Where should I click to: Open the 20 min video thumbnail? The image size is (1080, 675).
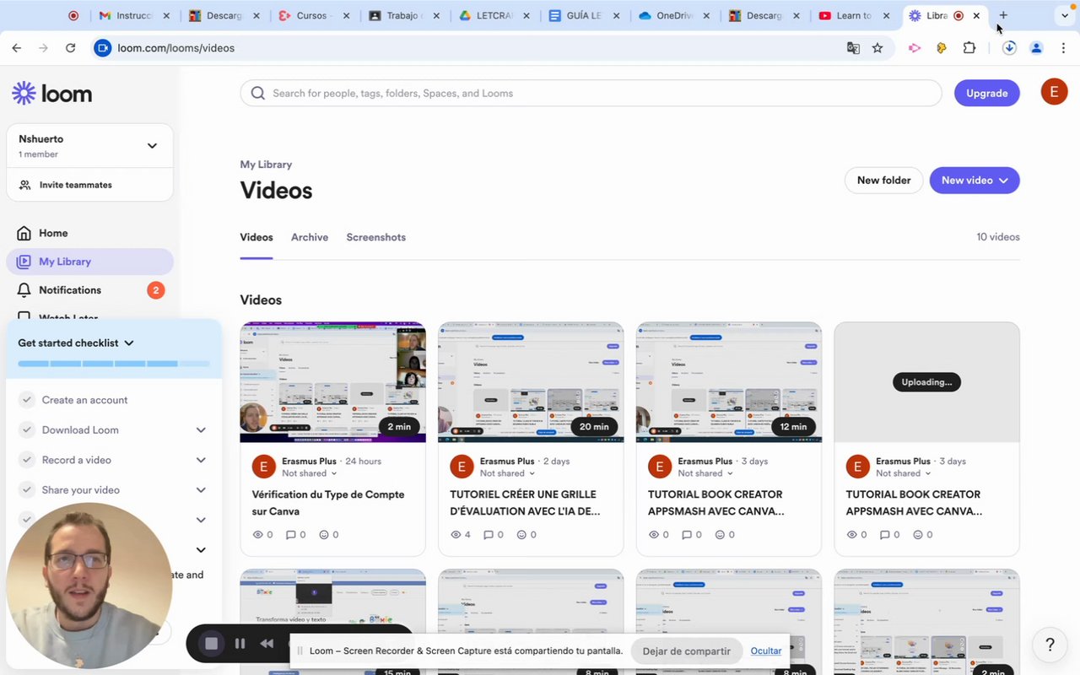pyautogui.click(x=531, y=382)
